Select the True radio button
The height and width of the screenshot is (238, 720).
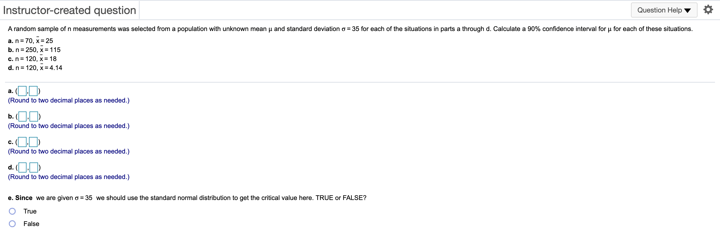(x=12, y=211)
